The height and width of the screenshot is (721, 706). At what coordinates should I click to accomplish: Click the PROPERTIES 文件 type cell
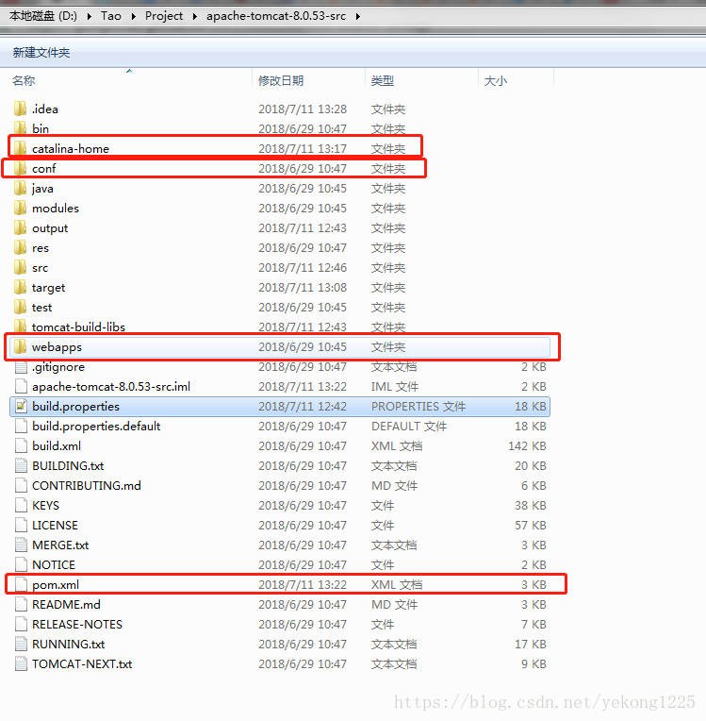419,406
